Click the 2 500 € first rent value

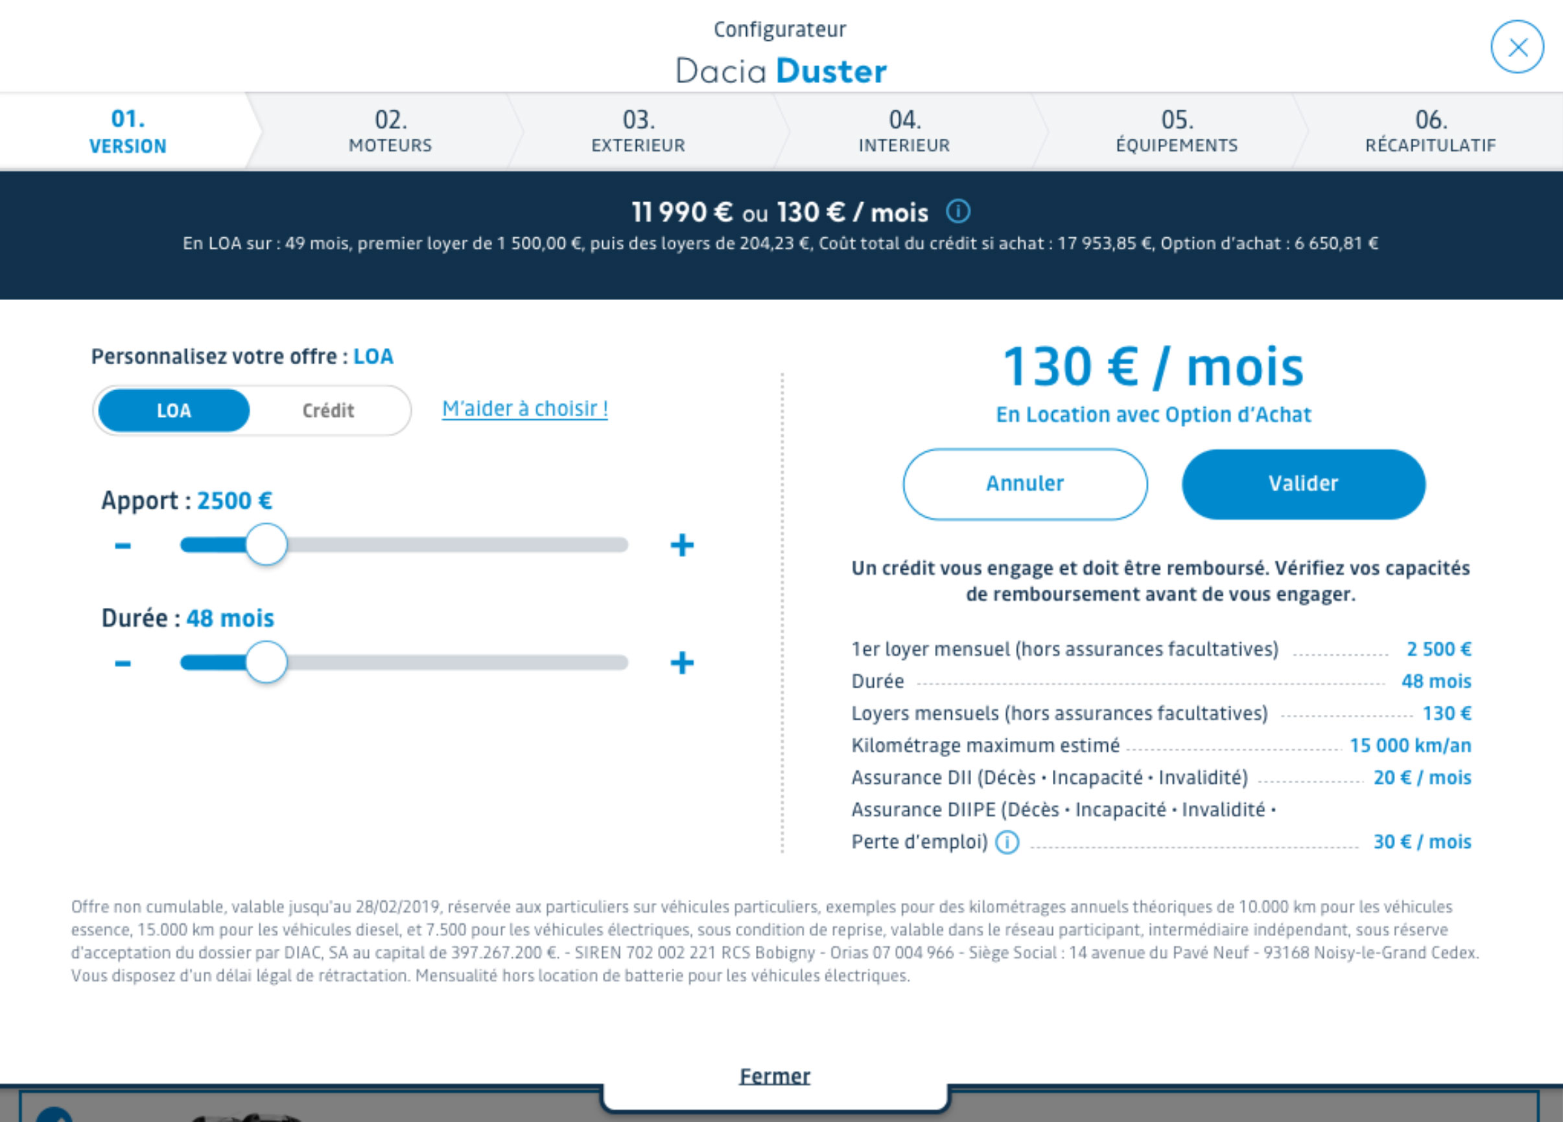1439,649
